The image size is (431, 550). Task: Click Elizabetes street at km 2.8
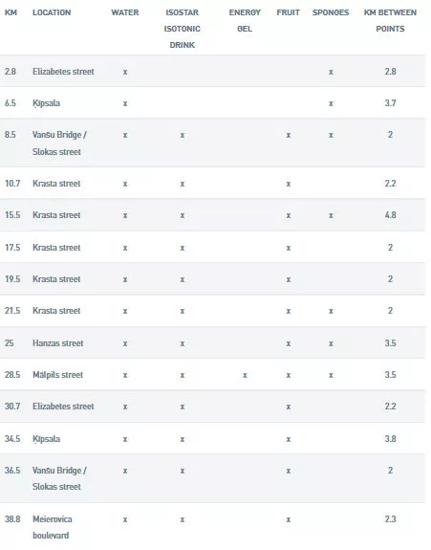click(x=63, y=72)
